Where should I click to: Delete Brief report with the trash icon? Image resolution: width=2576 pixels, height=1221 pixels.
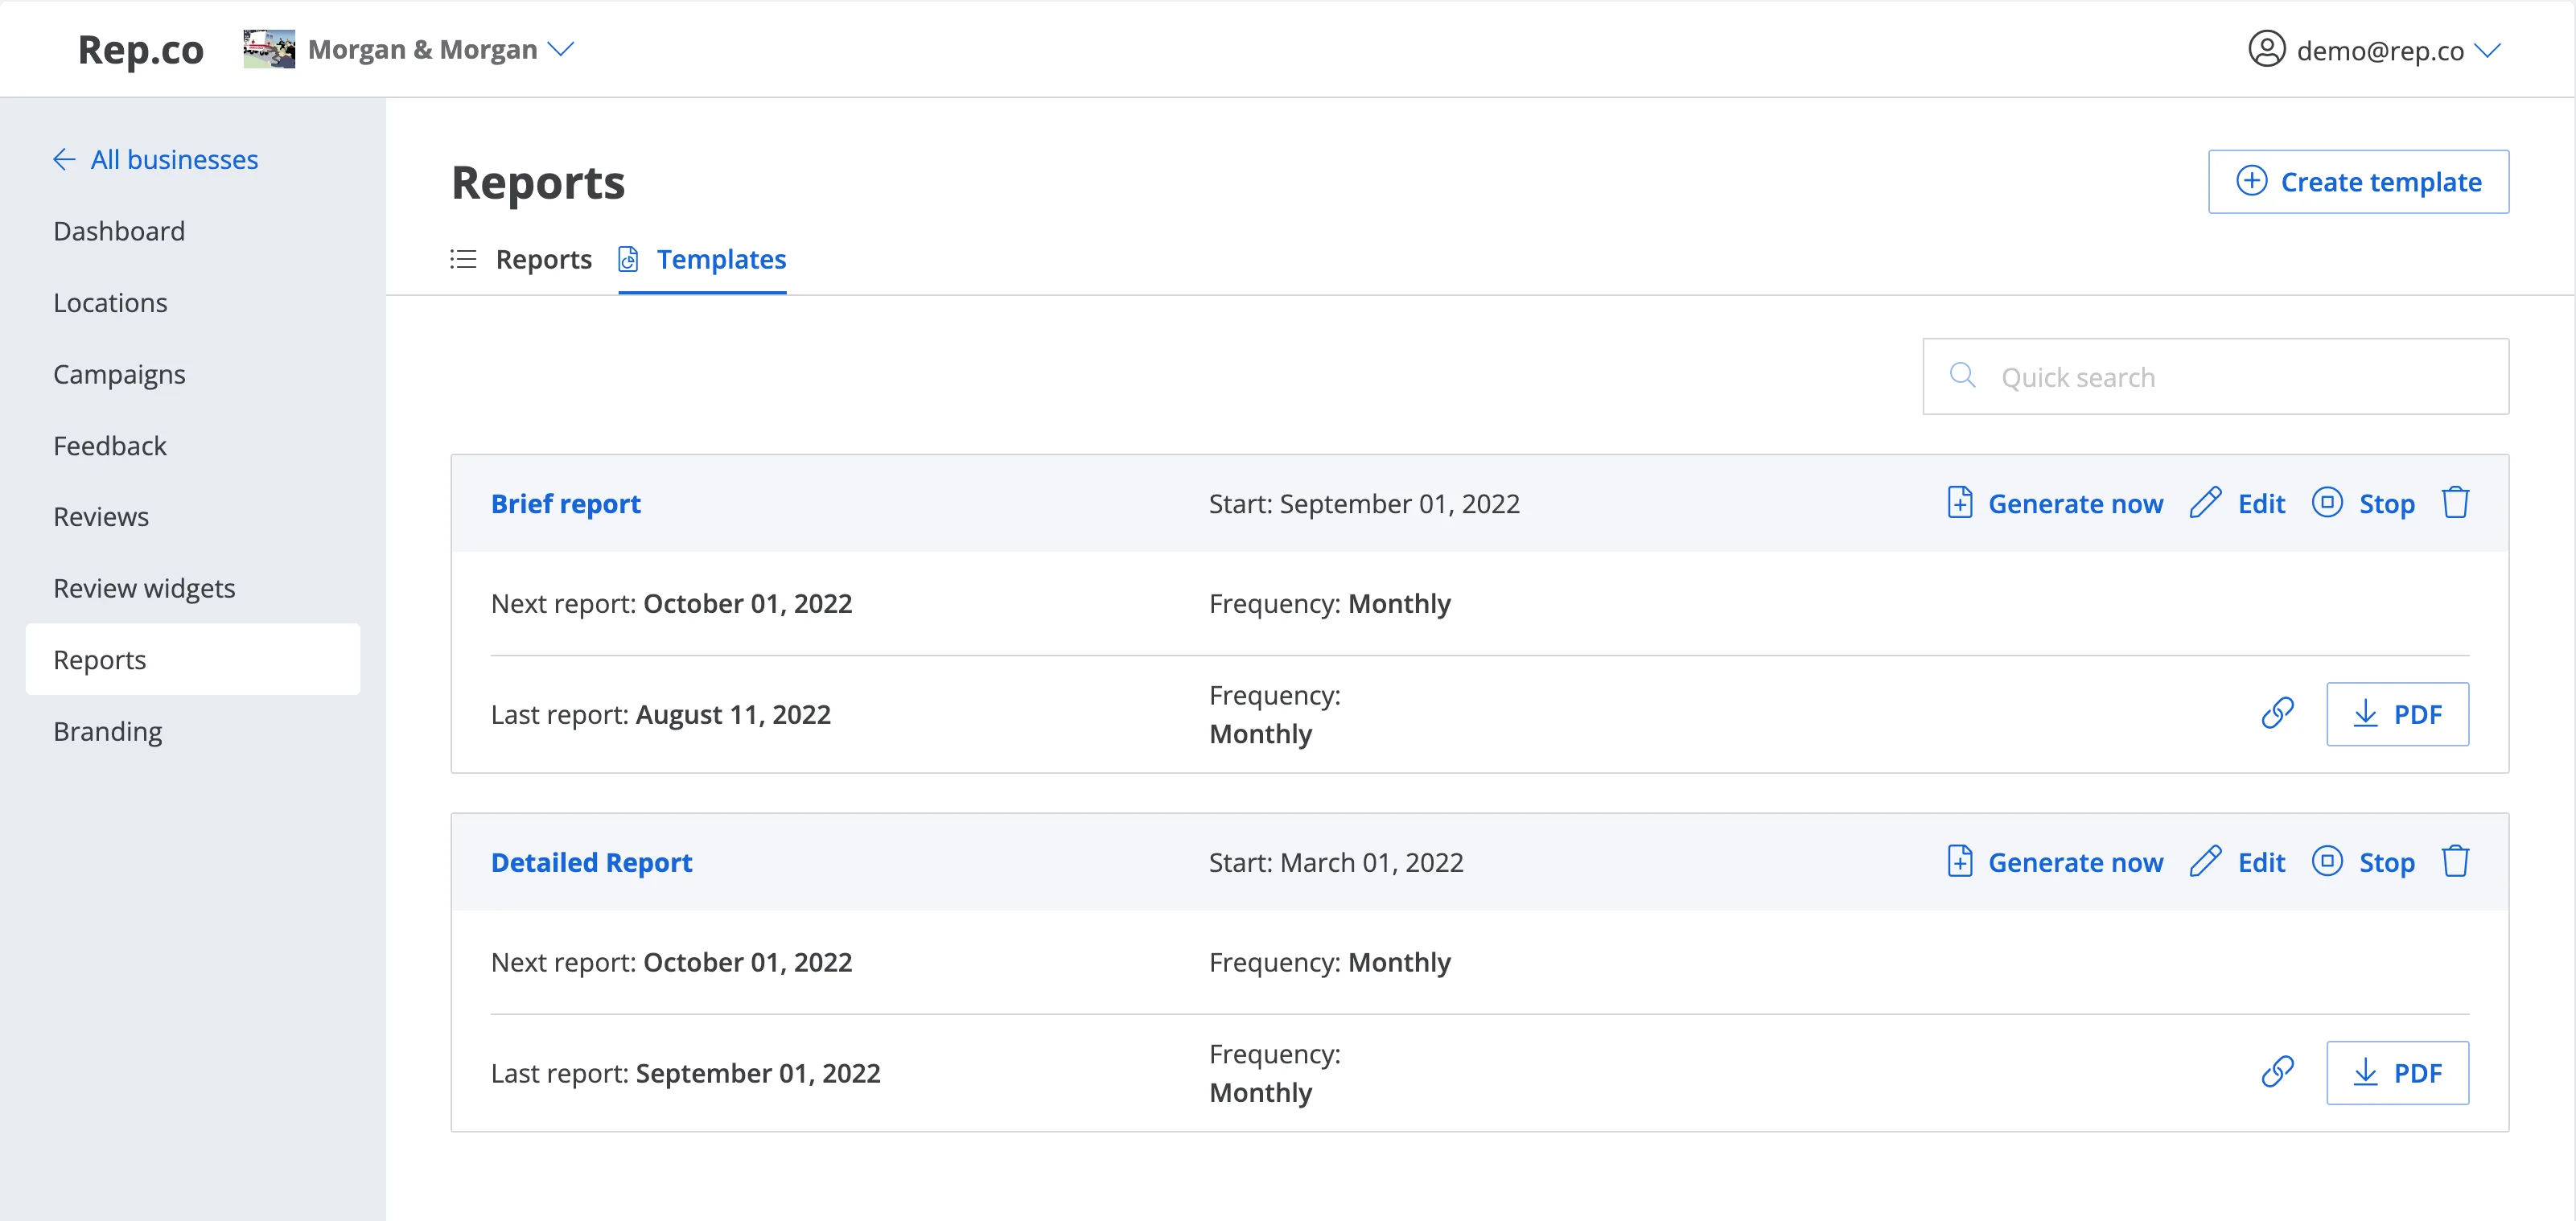tap(2455, 502)
